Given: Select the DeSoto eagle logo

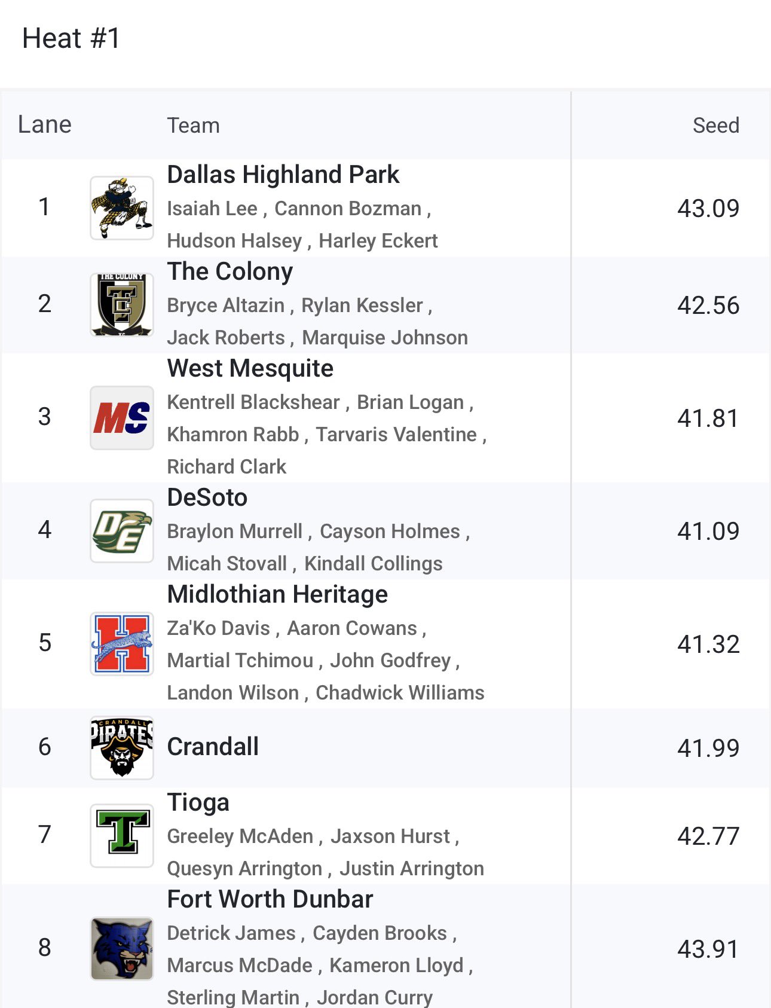Looking at the screenshot, I should [122, 530].
